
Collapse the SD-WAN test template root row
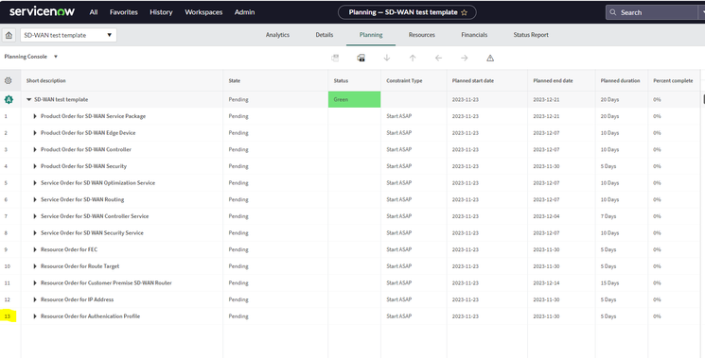29,99
